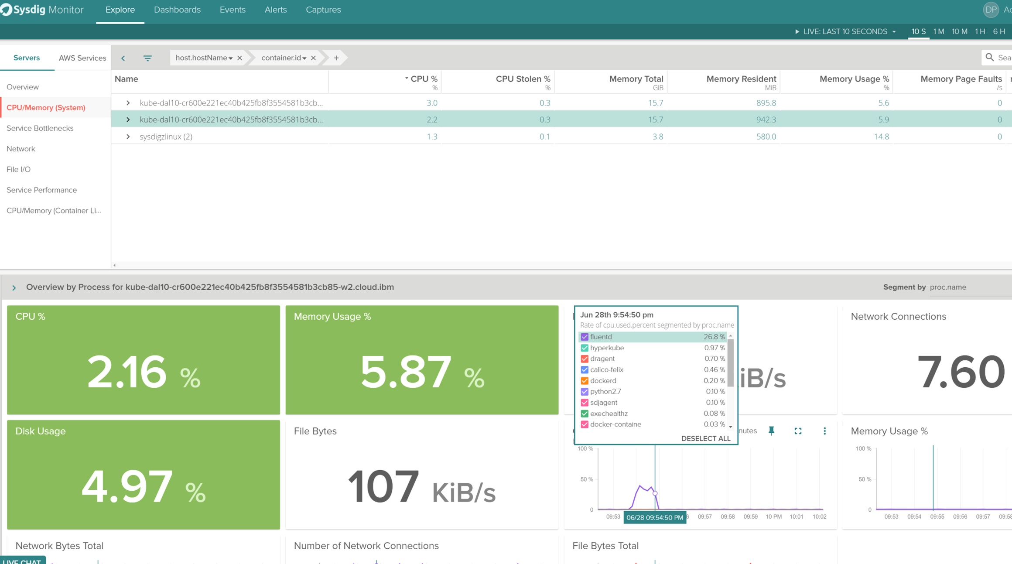The image size is (1012, 564).
Task: Open the container.id dropdown
Action: point(284,58)
